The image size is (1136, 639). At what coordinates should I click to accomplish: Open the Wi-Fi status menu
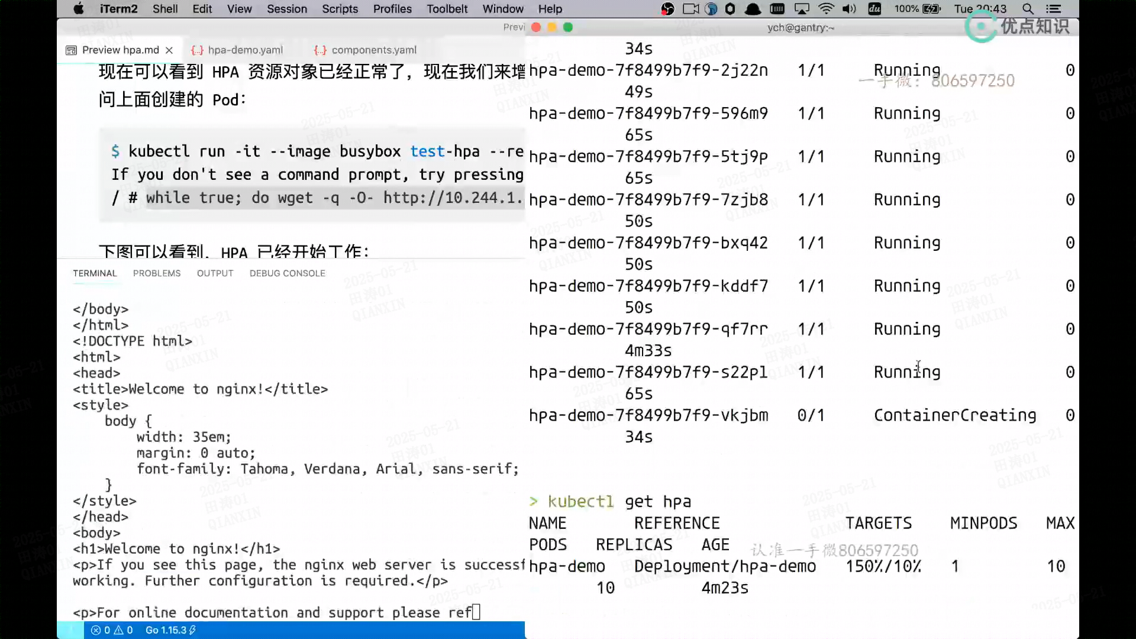click(826, 9)
